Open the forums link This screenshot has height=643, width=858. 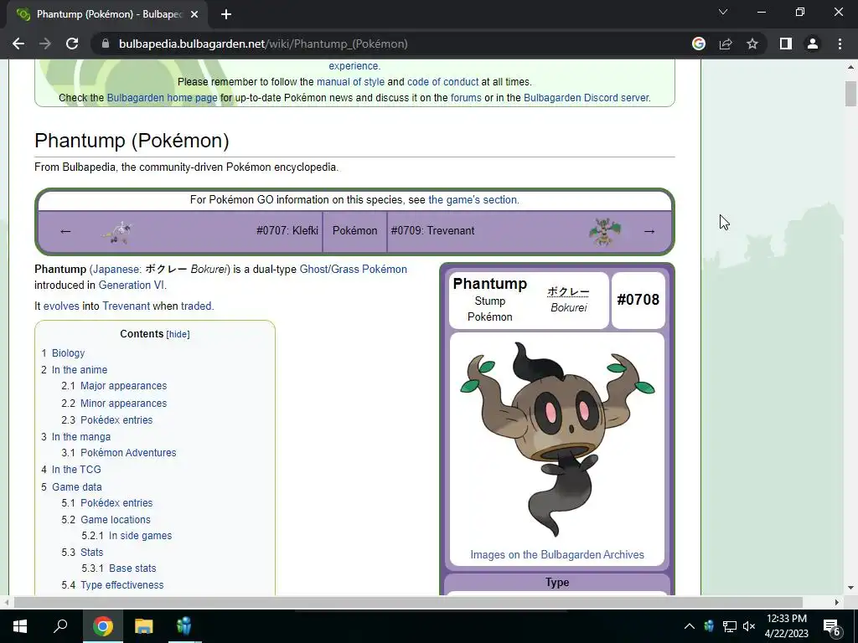(466, 98)
